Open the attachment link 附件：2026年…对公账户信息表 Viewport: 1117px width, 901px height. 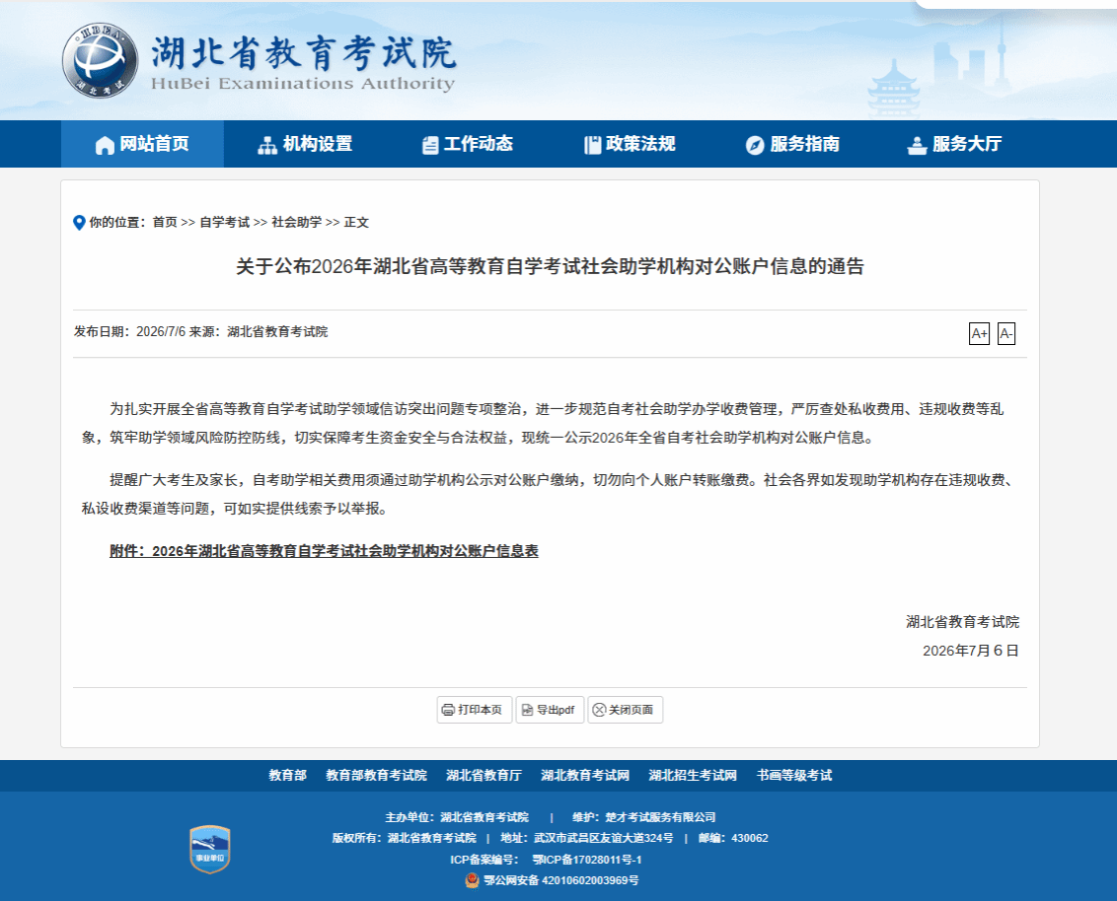point(324,551)
